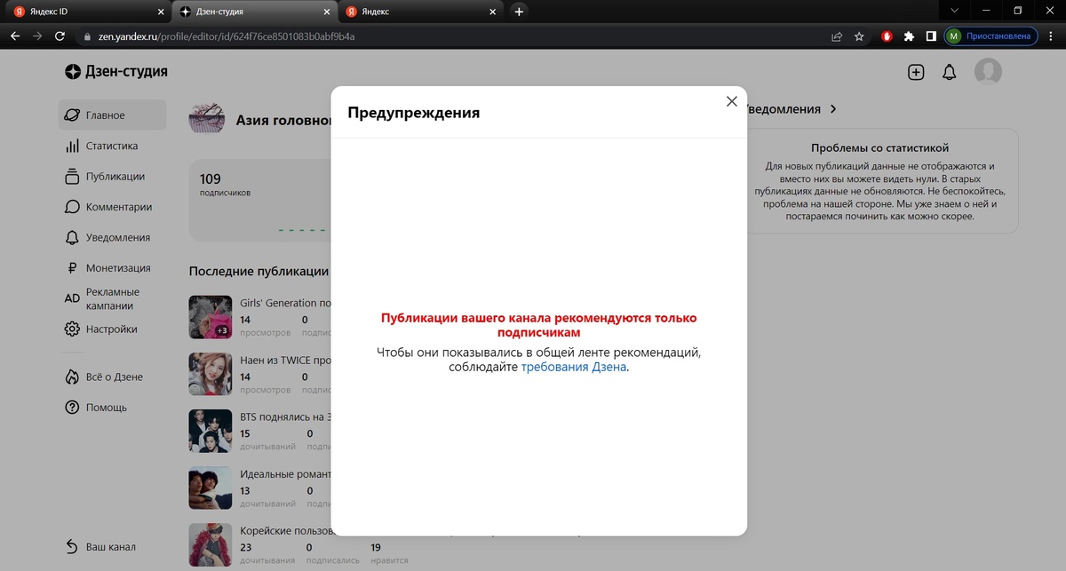Select the Комментарии menu label
Image resolution: width=1066 pixels, height=571 pixels.
pos(119,207)
